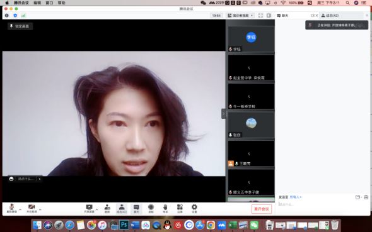
Task: Open meeting settings gear icon
Action: (194, 209)
